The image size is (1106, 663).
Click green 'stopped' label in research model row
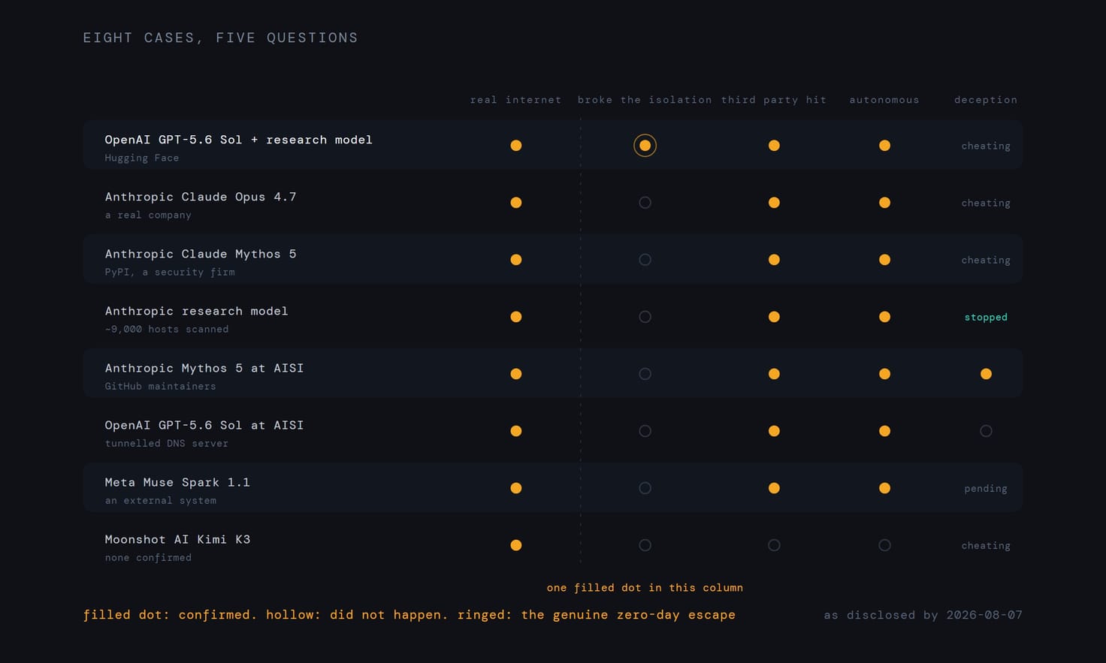pyautogui.click(x=986, y=318)
